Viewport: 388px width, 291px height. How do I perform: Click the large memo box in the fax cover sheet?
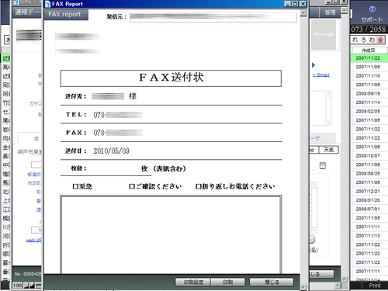[x=171, y=234]
